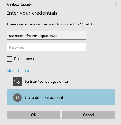
Task: Focus the username@conestogac.on.ca field
Action: [46, 35]
